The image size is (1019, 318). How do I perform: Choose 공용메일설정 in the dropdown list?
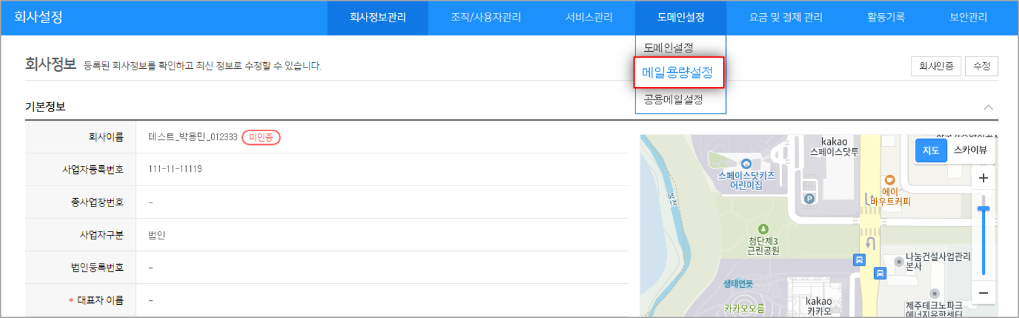point(673,100)
